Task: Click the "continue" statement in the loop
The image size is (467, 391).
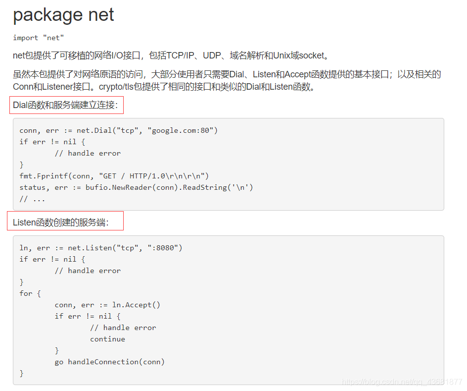Action: coord(107,339)
